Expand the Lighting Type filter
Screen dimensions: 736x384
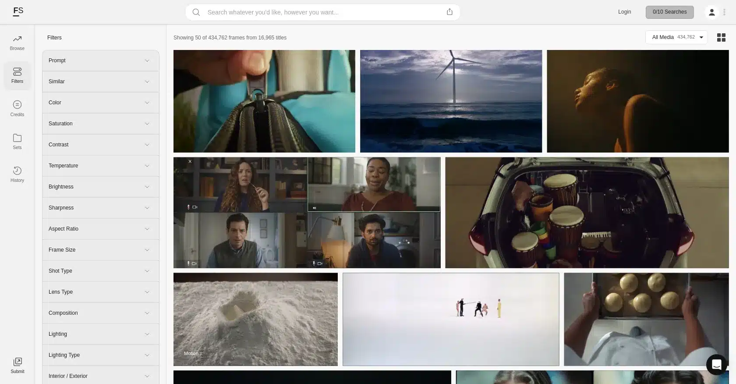(x=101, y=355)
